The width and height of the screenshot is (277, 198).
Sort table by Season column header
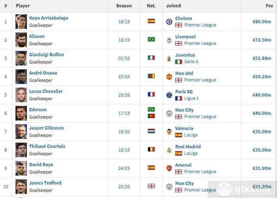[x=124, y=6]
